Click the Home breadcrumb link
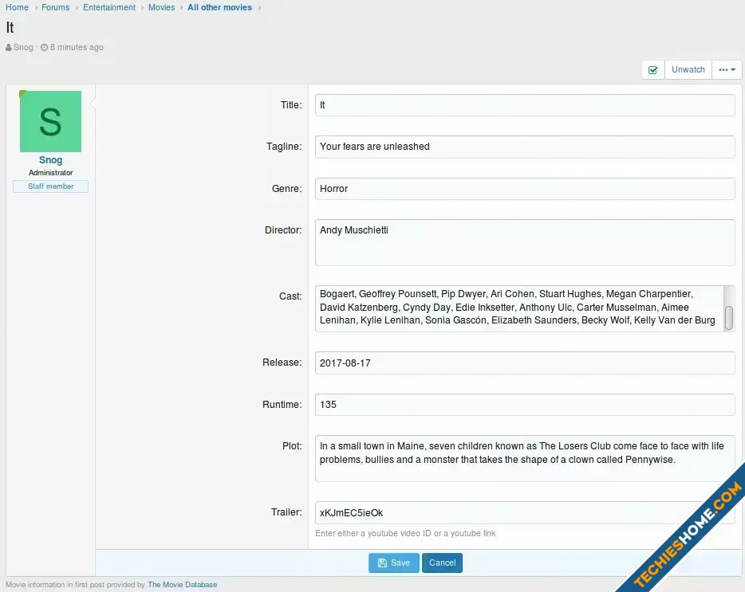The width and height of the screenshot is (745, 592). coord(17,8)
